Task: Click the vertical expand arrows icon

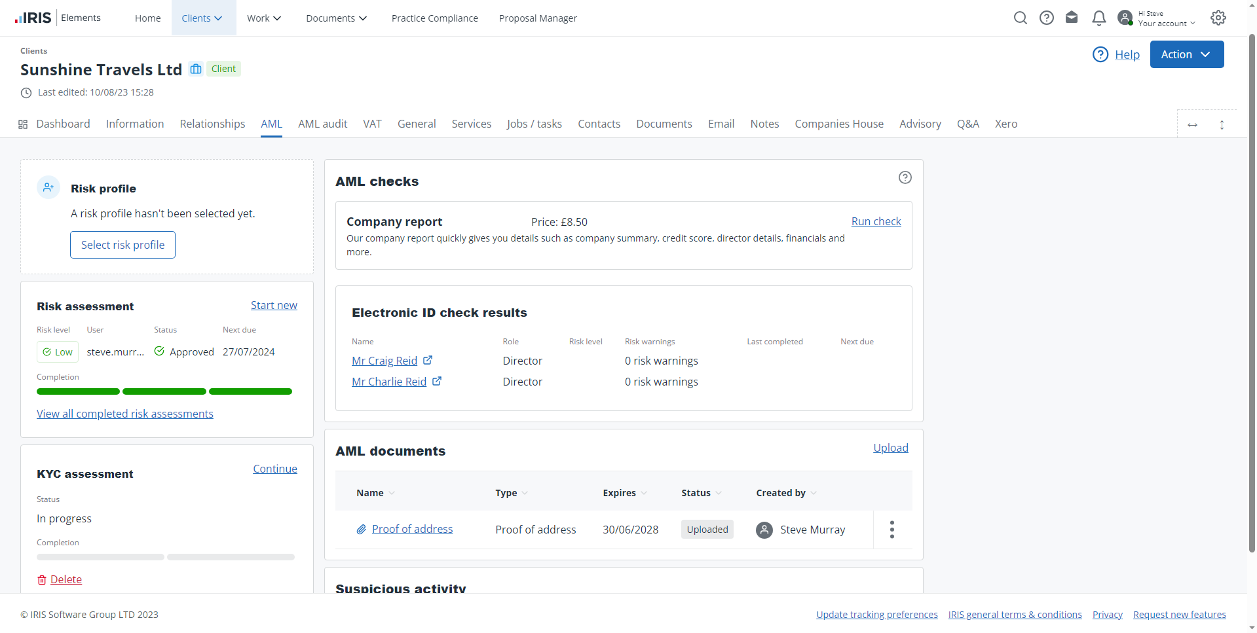Action: 1222,125
